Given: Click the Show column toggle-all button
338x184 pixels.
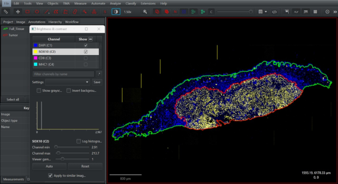Looking at the screenshot, I should pyautogui.click(x=91, y=39).
